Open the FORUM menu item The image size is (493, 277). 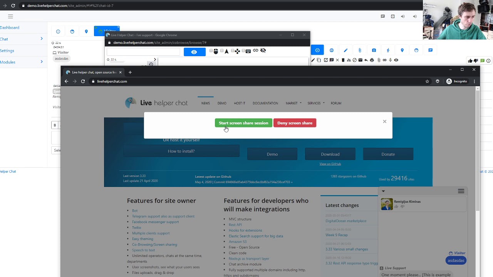tap(336, 103)
